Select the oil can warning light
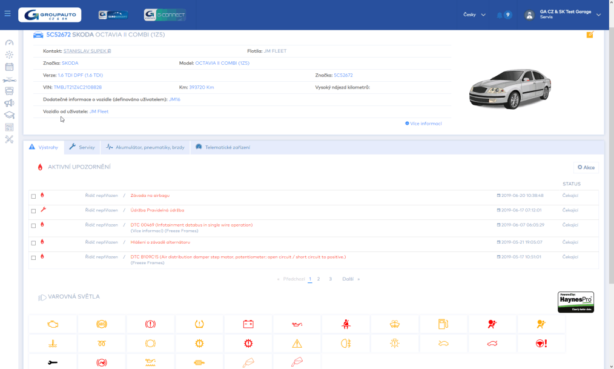This screenshot has height=369, width=614. click(297, 324)
